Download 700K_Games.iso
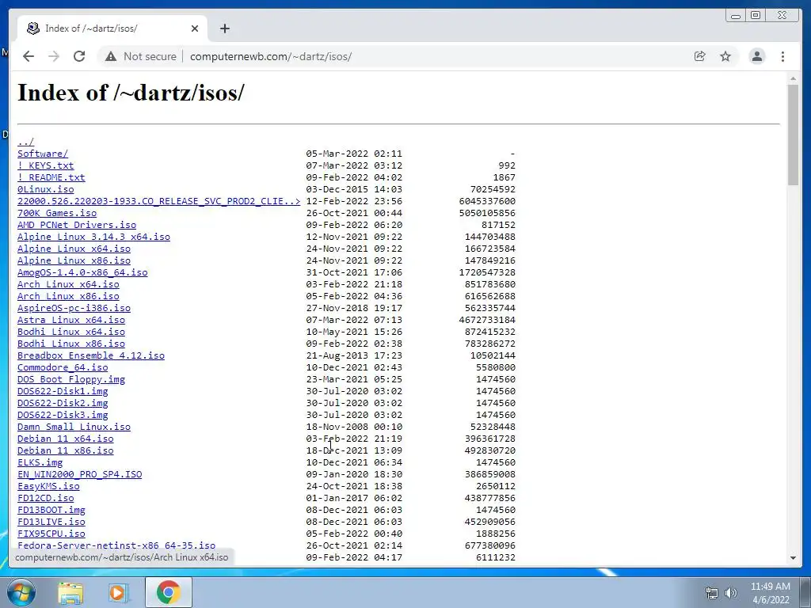The height and width of the screenshot is (608, 811). tap(57, 213)
